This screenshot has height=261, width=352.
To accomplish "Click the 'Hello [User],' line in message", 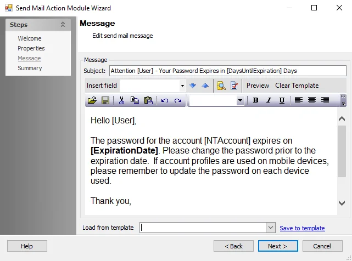I will (x=113, y=121).
